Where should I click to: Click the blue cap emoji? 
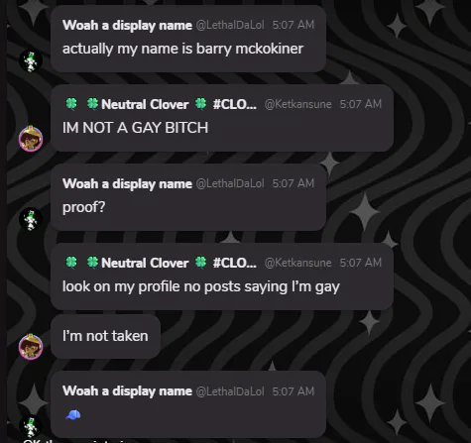(73, 414)
